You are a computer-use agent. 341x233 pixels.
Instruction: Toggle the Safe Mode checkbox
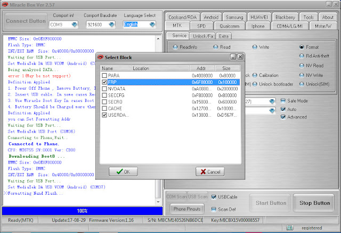click(x=283, y=101)
